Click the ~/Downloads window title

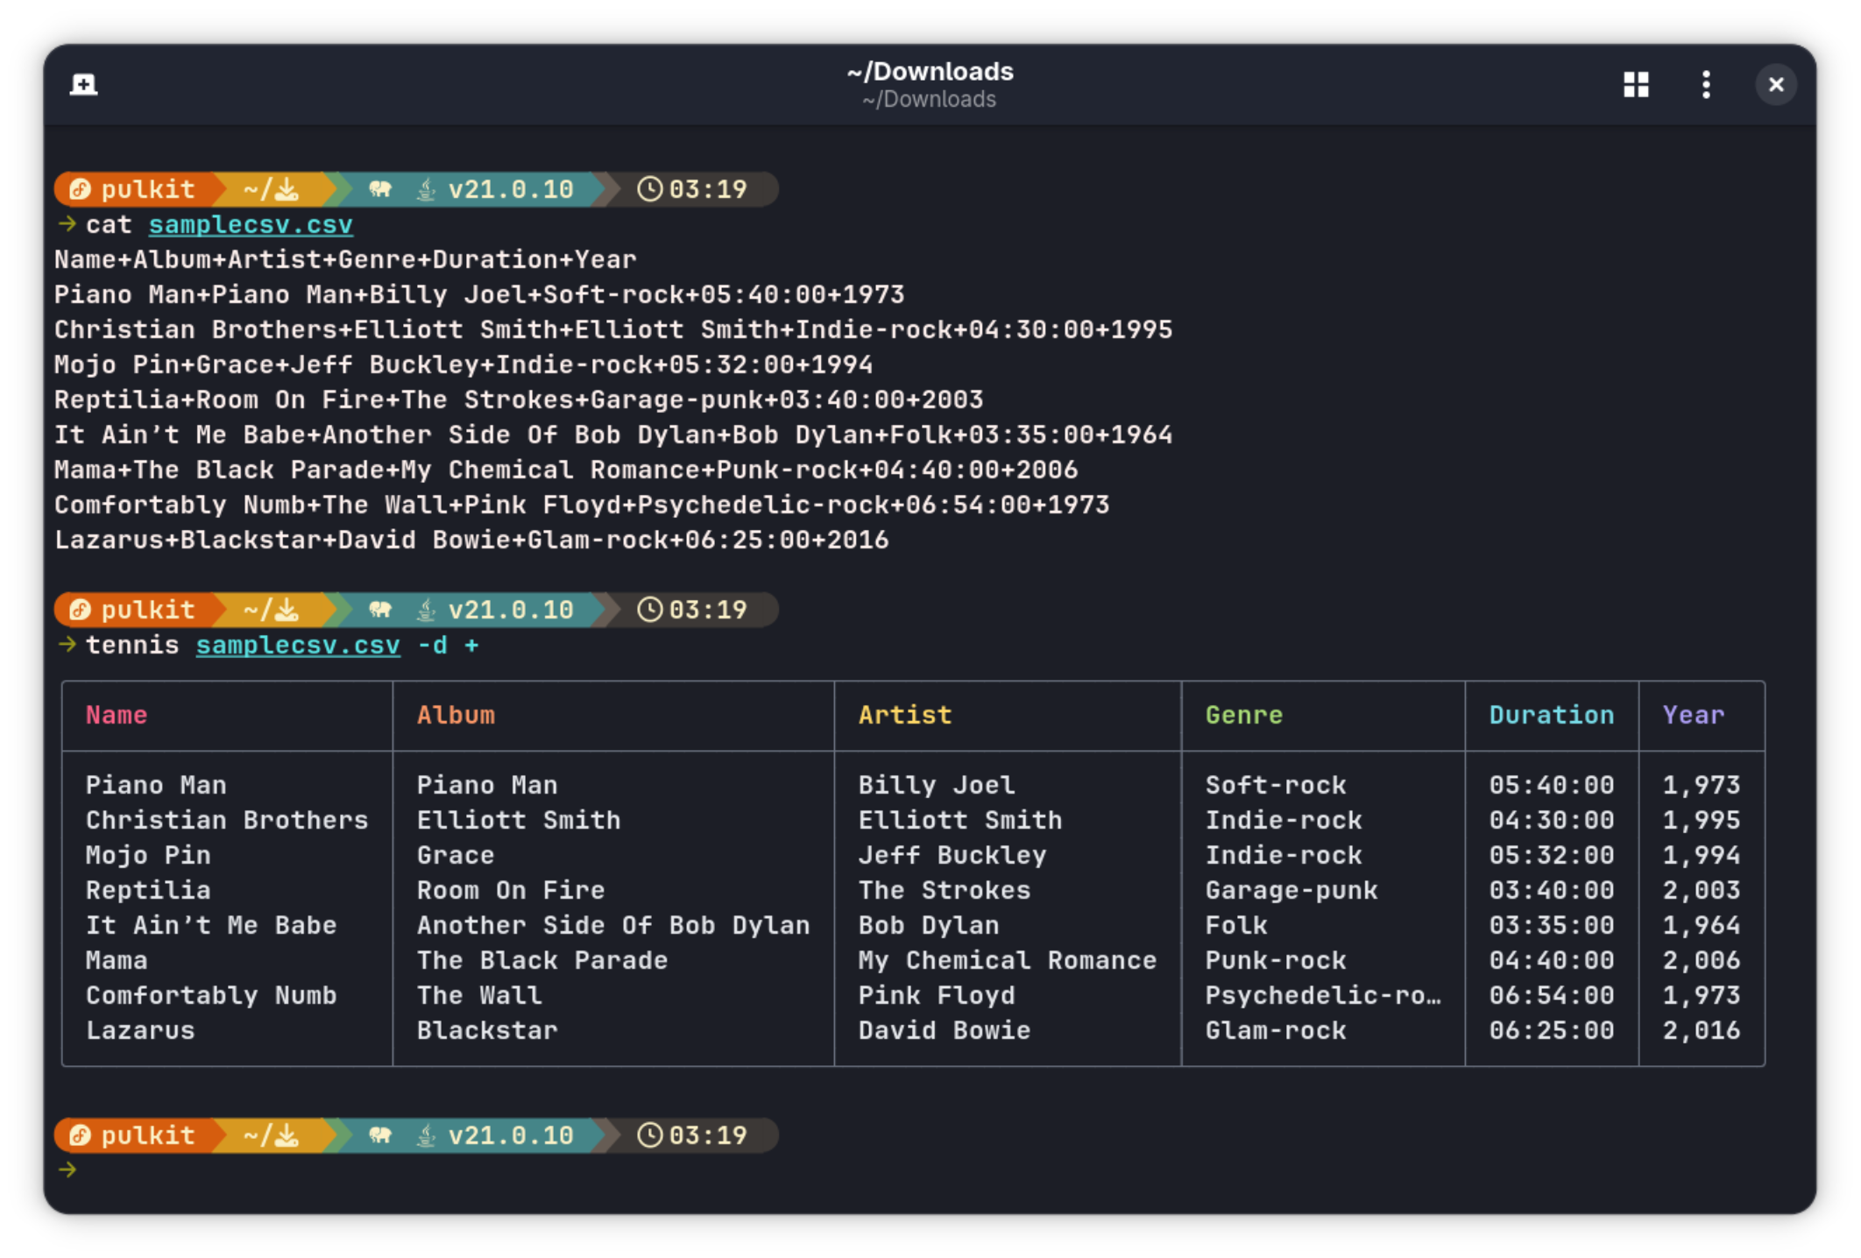pyautogui.click(x=930, y=72)
